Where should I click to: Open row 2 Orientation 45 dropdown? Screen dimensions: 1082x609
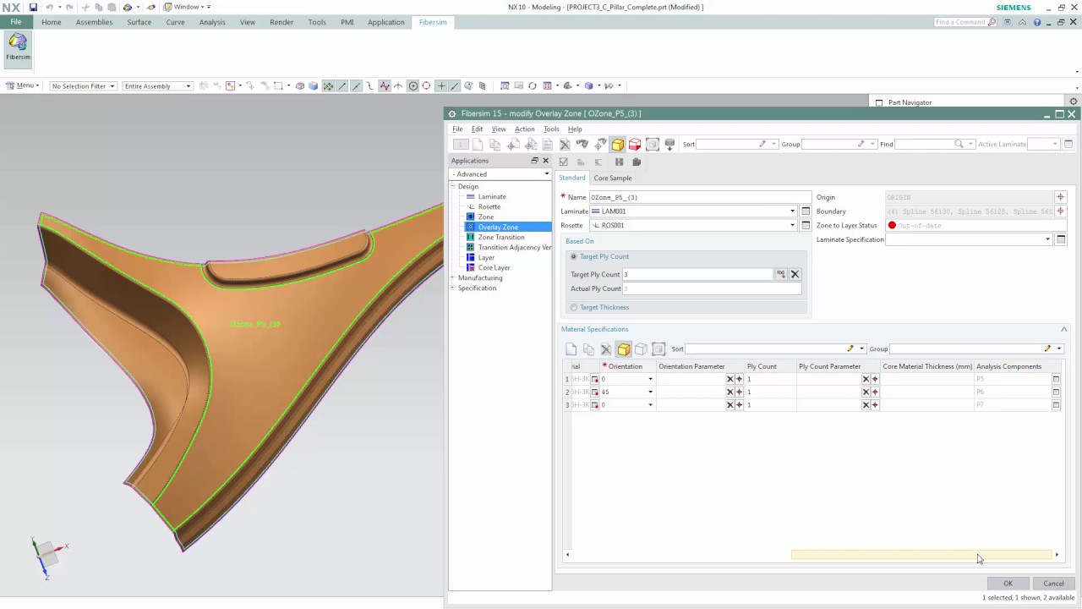coord(650,392)
